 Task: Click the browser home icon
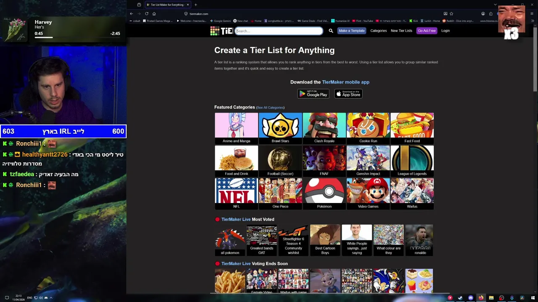(154, 13)
